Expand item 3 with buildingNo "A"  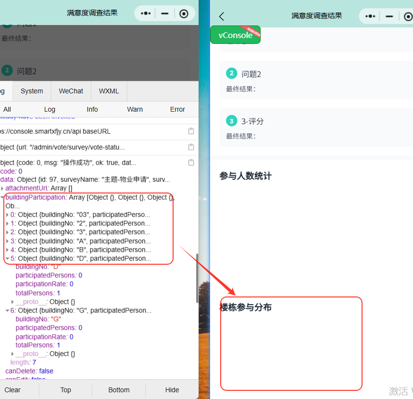pyautogui.click(x=7, y=241)
